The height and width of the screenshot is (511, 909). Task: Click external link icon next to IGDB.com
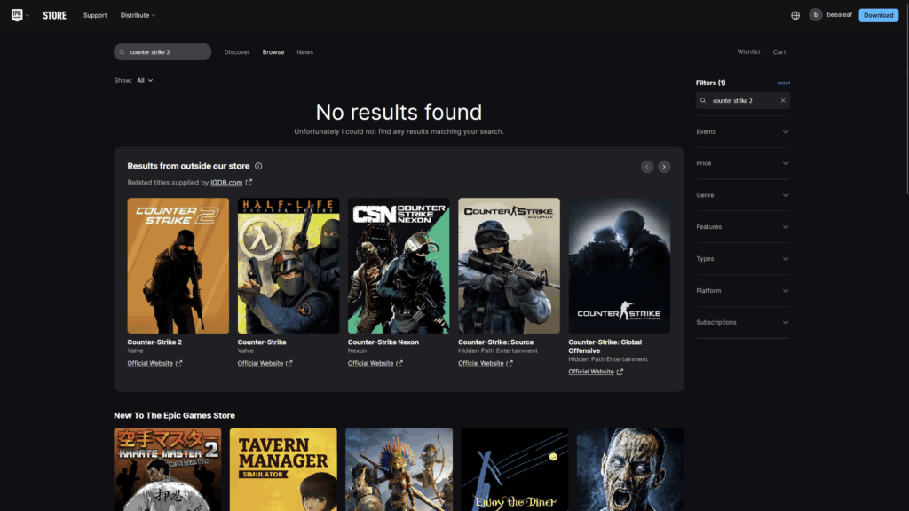(x=249, y=183)
